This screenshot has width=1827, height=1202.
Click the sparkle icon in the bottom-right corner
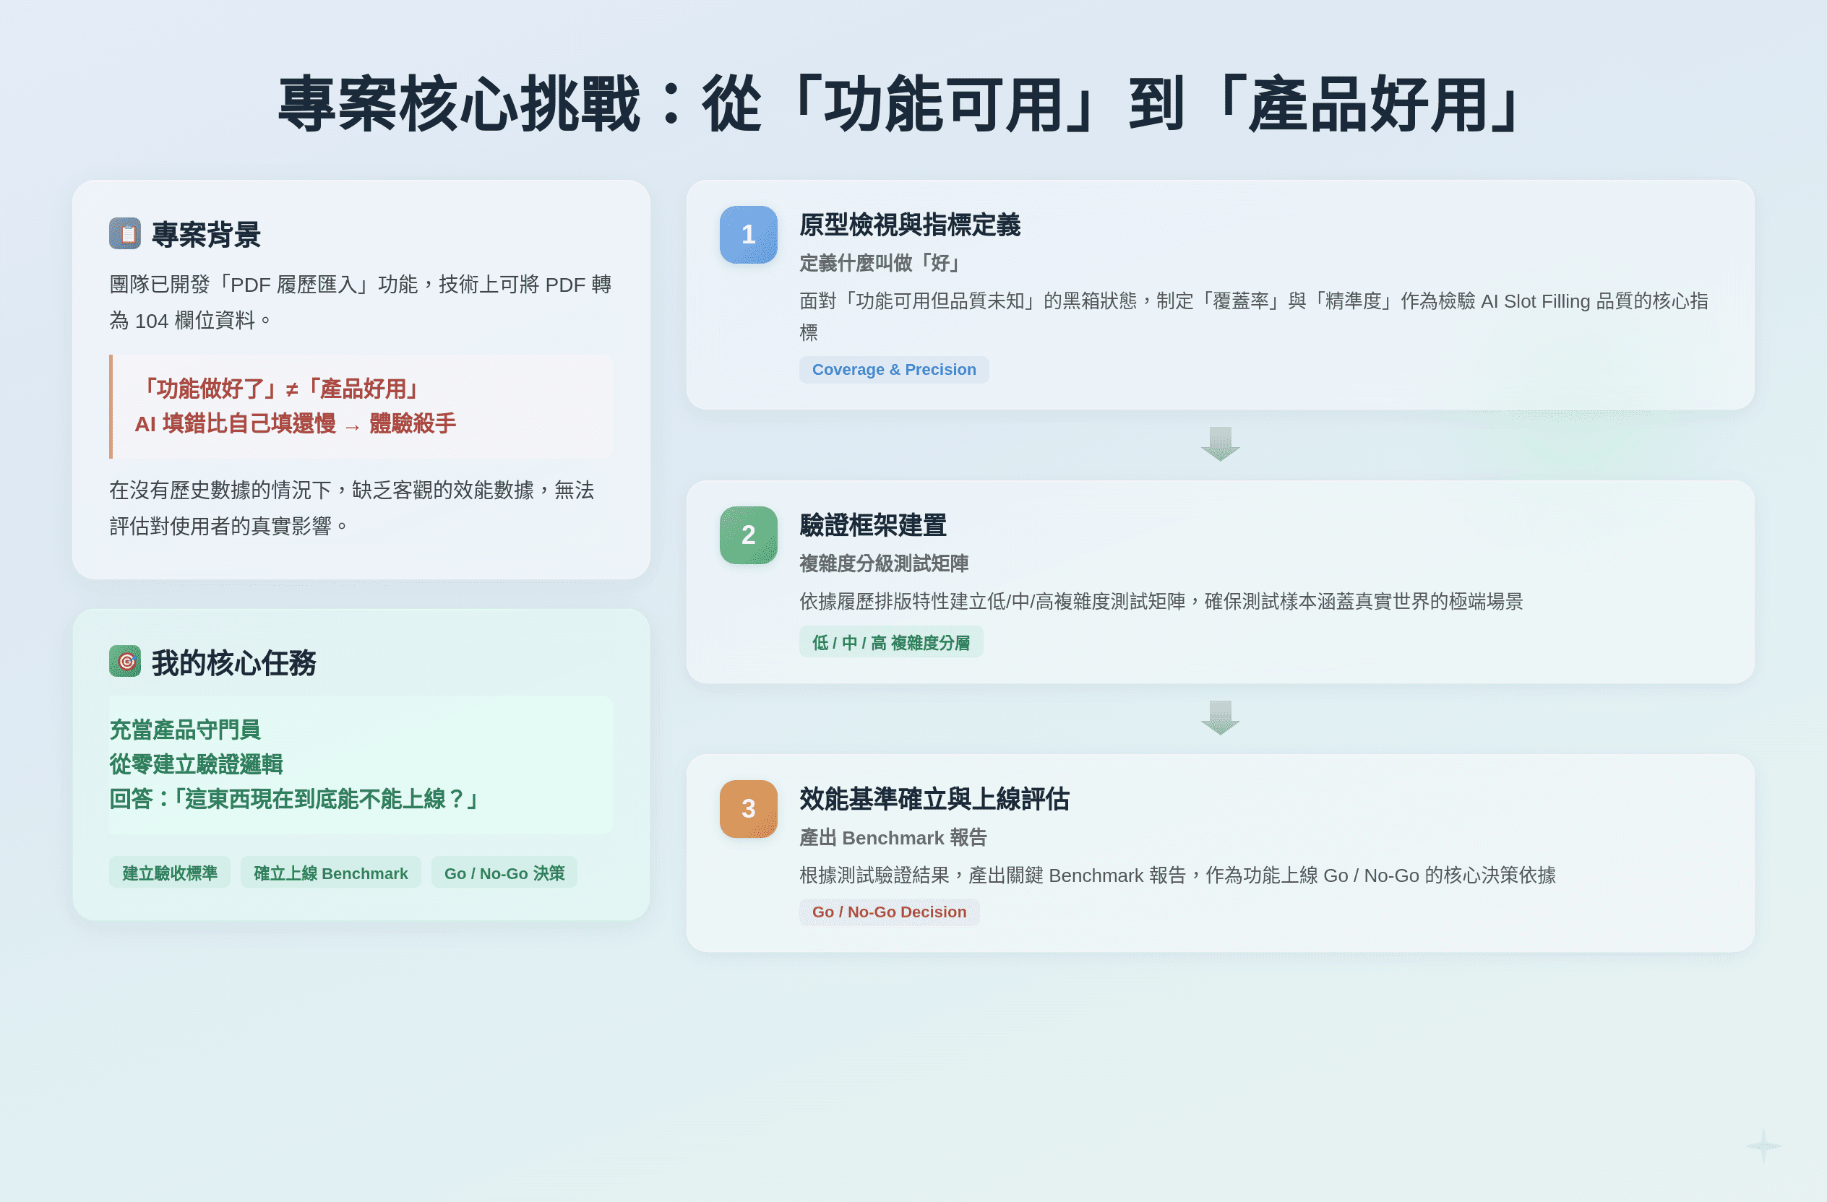1763,1146
